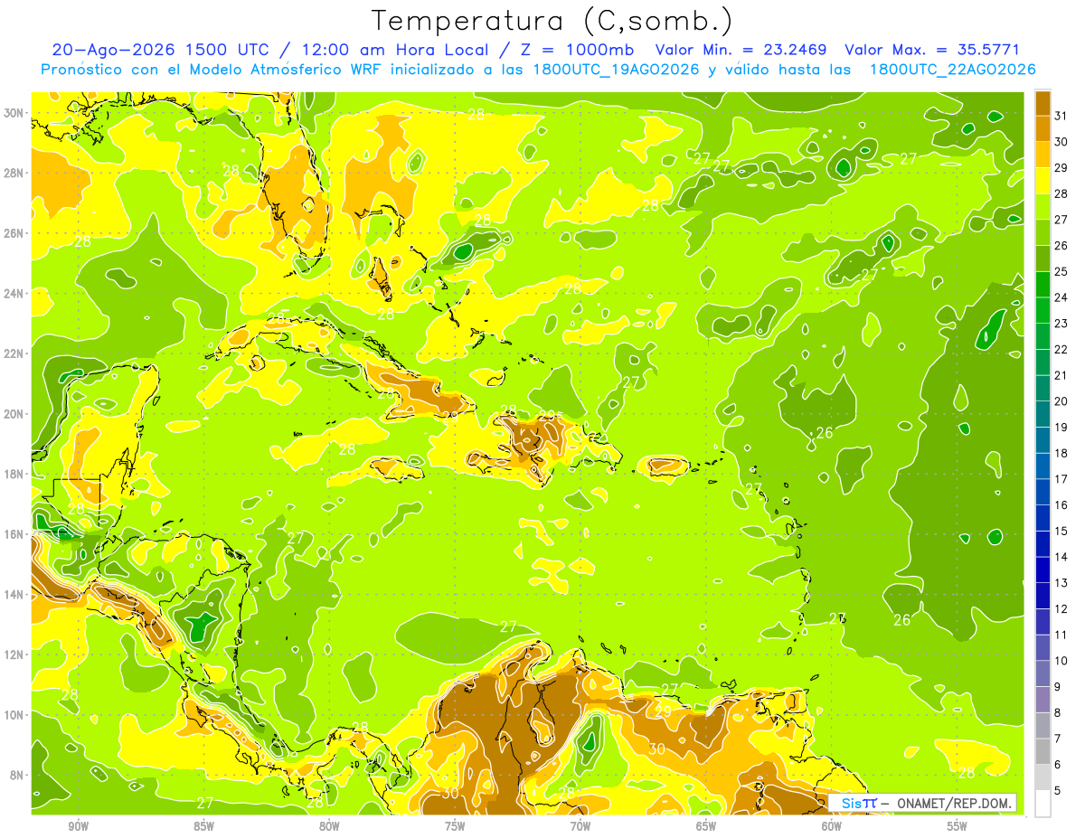The image size is (1085, 838).
Task: Click the 60W longitude axis label
Action: coord(832,826)
